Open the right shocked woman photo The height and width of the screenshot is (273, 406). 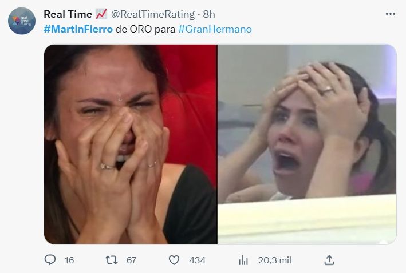pyautogui.click(x=306, y=144)
